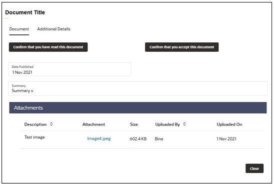The height and width of the screenshot is (184, 274).
Task: Click the Summary field
Action: tap(138, 89)
